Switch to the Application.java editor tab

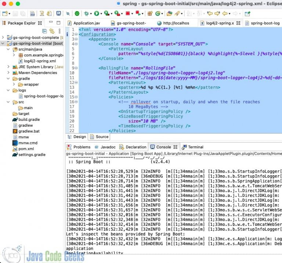click(84, 23)
